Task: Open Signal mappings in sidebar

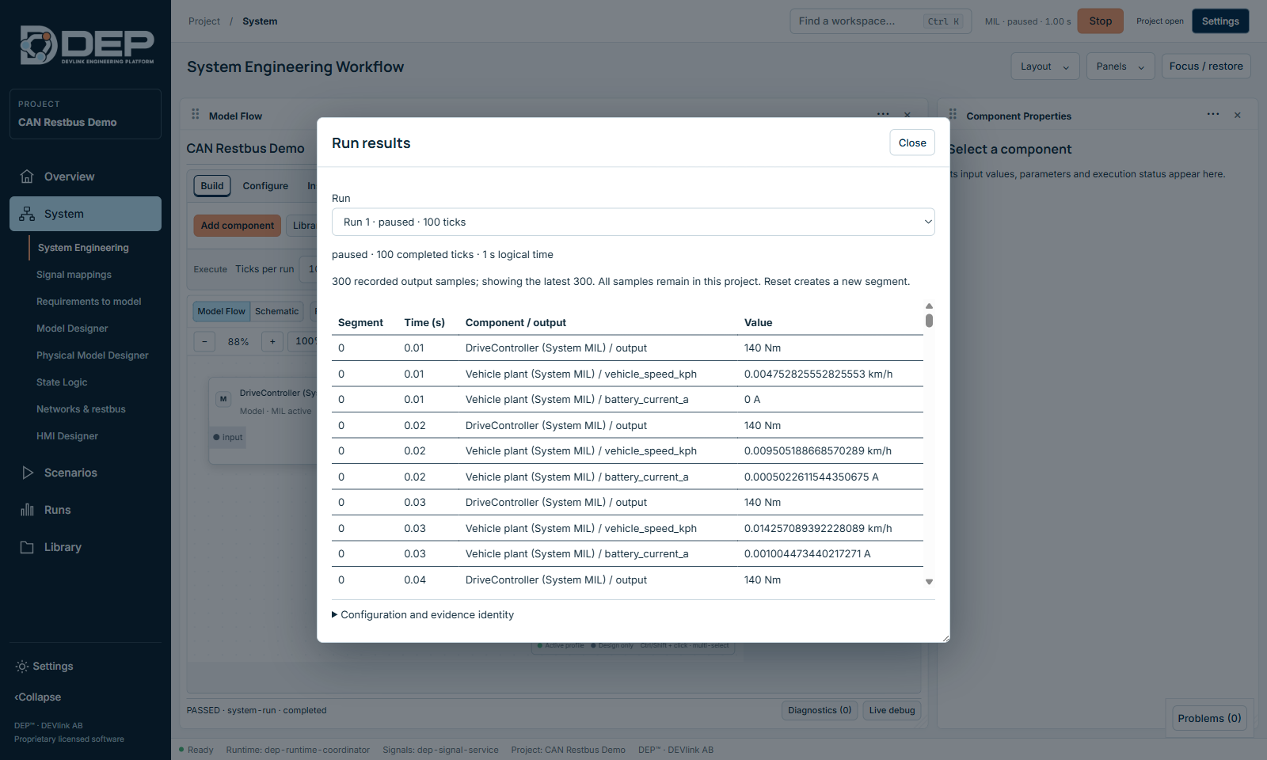Action: coord(74,275)
